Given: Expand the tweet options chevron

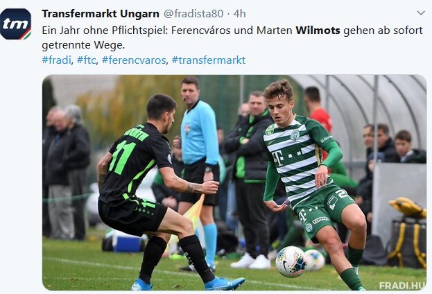Looking at the screenshot, I should point(421,13).
